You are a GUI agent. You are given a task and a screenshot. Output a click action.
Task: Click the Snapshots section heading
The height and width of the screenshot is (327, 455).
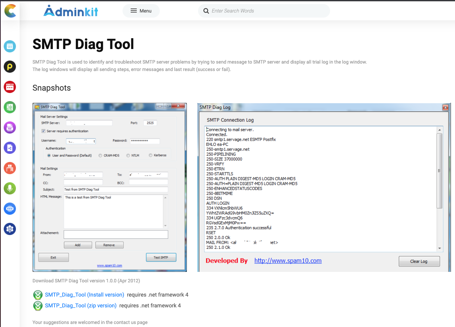51,88
